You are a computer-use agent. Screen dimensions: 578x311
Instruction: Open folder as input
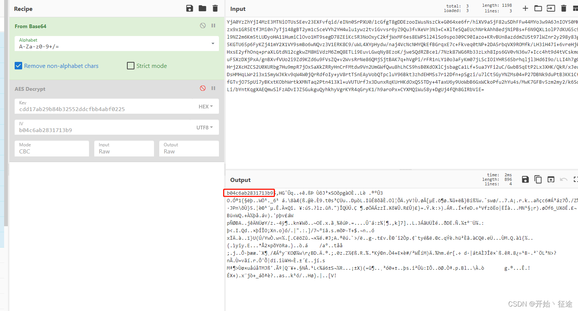(x=538, y=8)
